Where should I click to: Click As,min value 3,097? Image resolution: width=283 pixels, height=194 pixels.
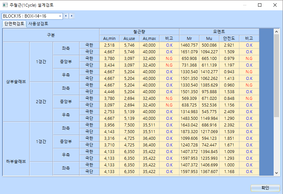tap(110, 105)
